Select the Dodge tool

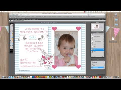pos(11,40)
